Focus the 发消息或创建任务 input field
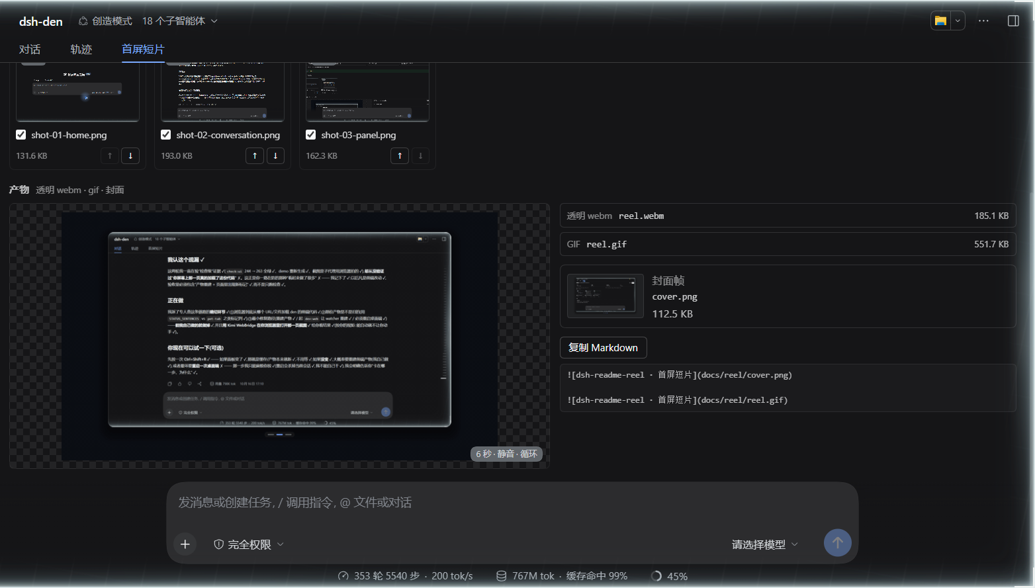This screenshot has height=588, width=1035. tap(512, 503)
